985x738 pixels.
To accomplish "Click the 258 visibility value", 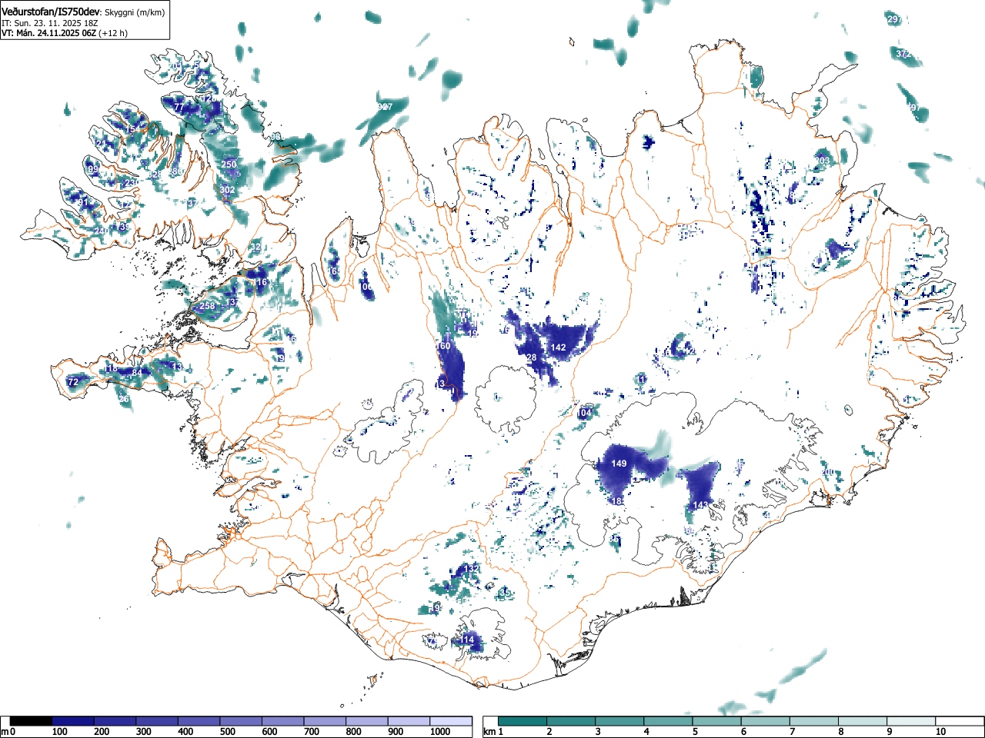I will click(207, 306).
